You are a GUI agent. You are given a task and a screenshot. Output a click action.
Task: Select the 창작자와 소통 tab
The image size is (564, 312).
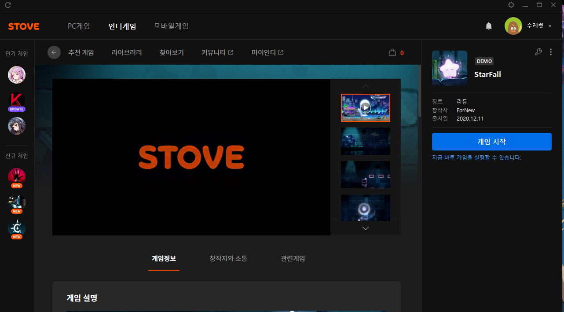pyautogui.click(x=228, y=258)
